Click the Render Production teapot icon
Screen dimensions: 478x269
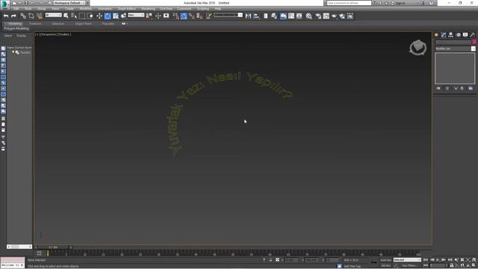point(334,16)
